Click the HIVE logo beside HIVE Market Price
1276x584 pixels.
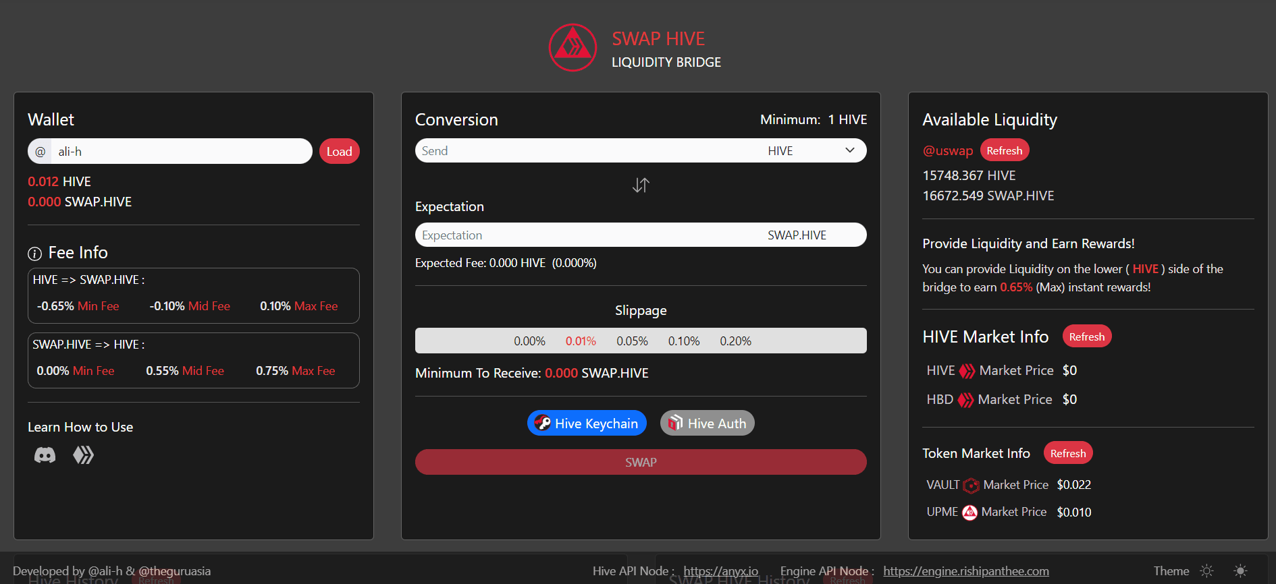(967, 371)
